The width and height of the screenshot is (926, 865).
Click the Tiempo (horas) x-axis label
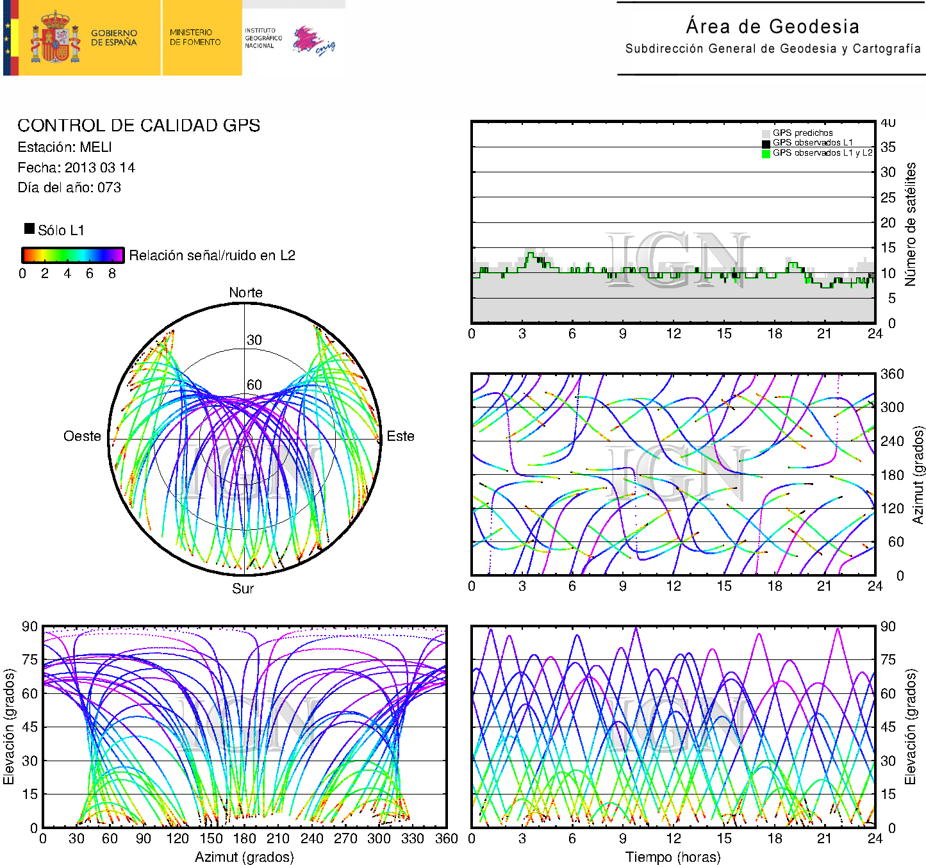pyautogui.click(x=673, y=857)
